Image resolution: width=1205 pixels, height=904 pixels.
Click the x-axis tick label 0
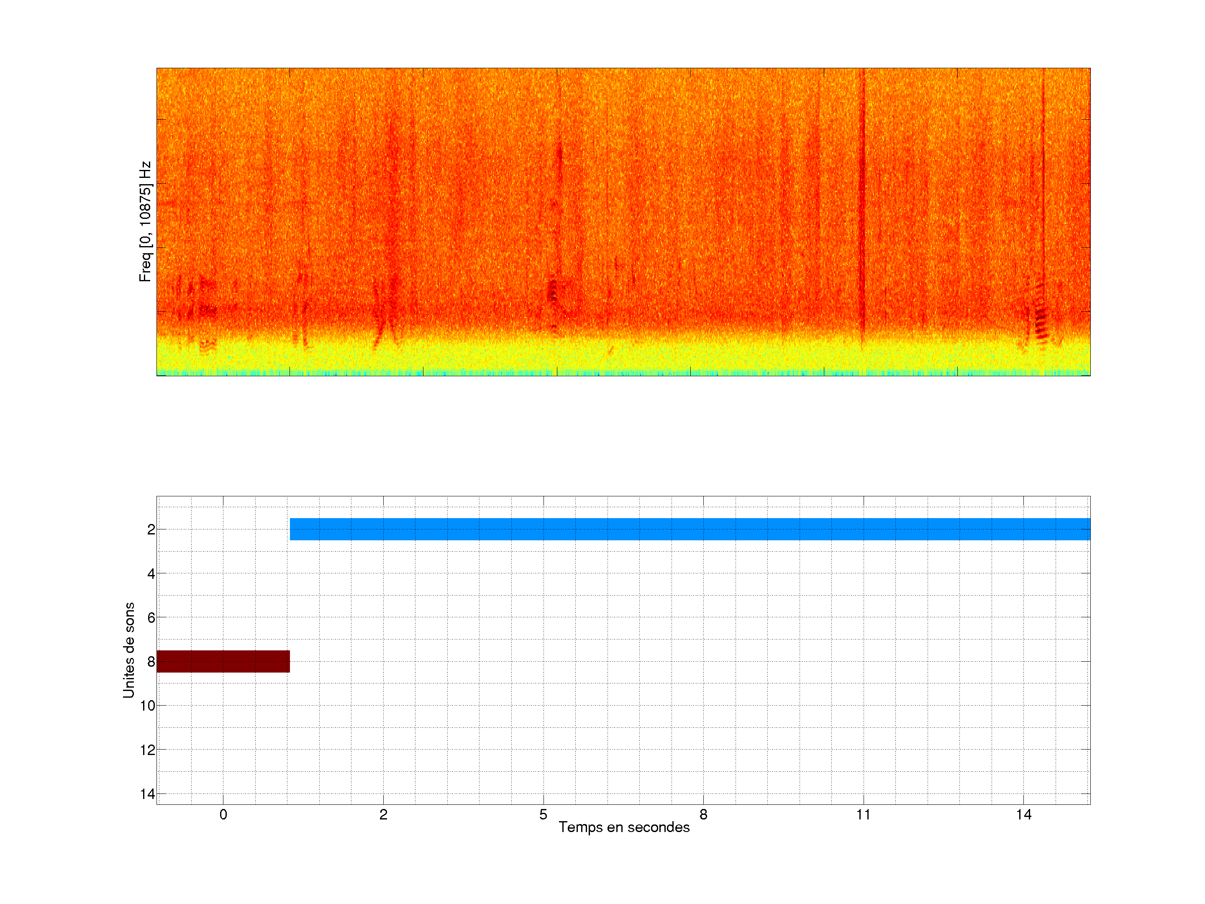point(223,814)
